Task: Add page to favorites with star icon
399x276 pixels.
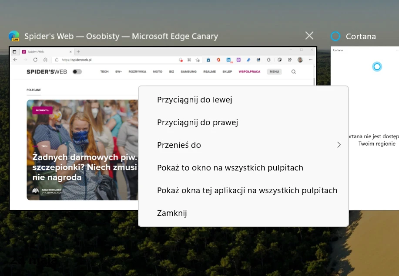Action: [198, 60]
